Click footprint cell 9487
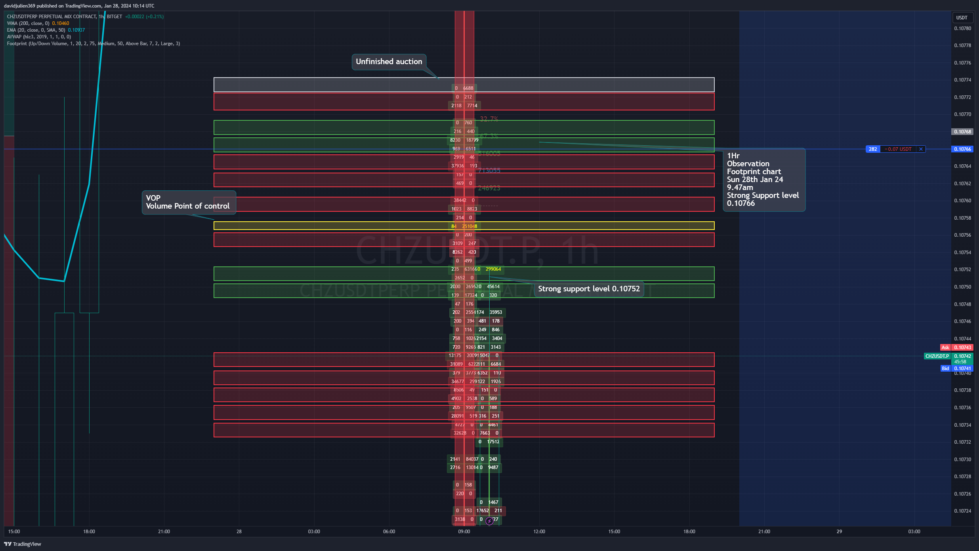This screenshot has height=551, width=979. (x=493, y=467)
